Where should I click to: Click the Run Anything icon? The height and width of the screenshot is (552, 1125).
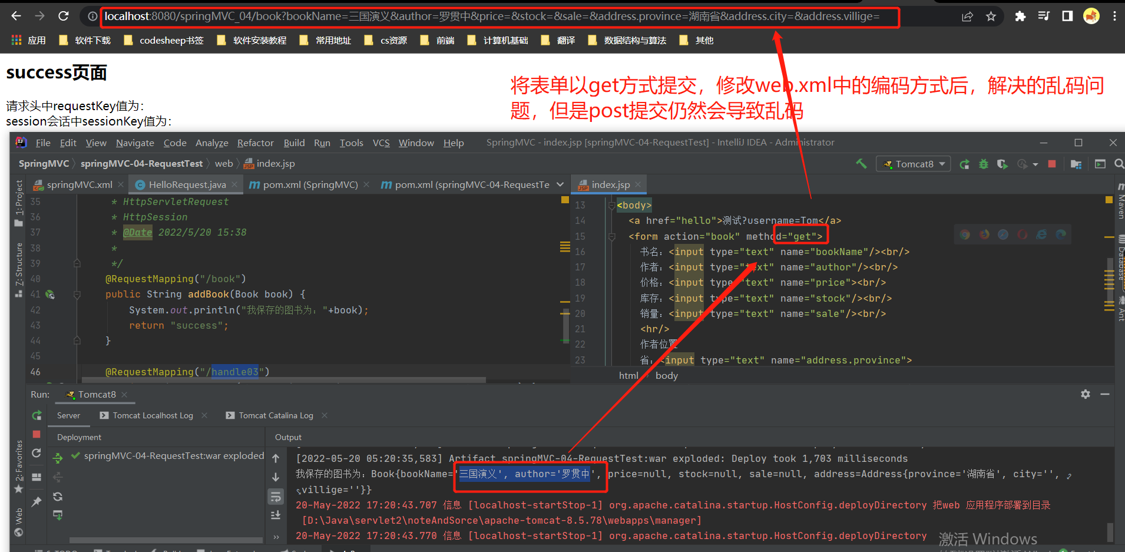pyautogui.click(x=1100, y=164)
